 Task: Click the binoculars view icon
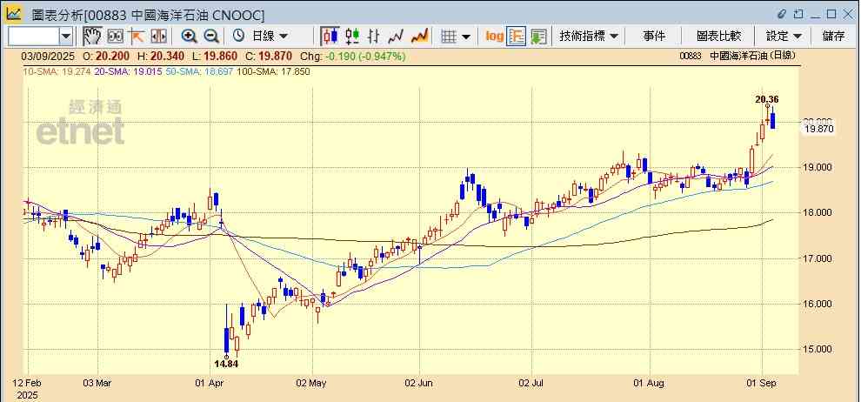click(x=116, y=37)
